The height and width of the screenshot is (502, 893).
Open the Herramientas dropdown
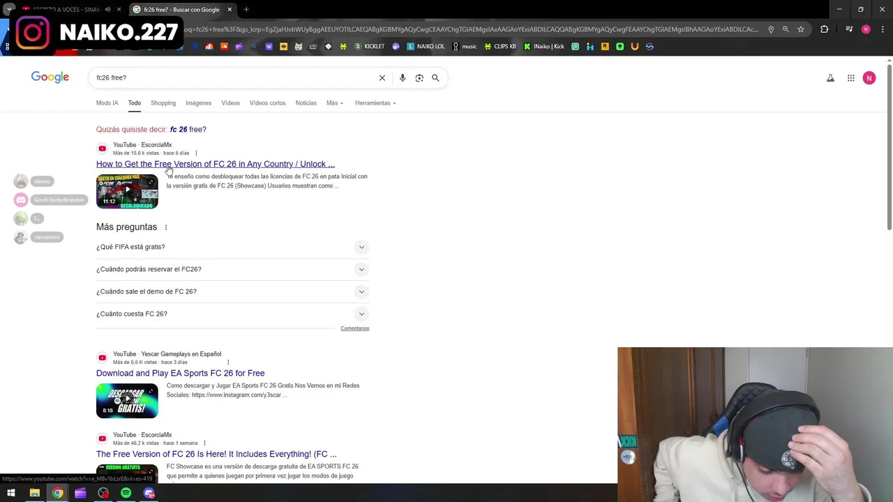pos(375,103)
